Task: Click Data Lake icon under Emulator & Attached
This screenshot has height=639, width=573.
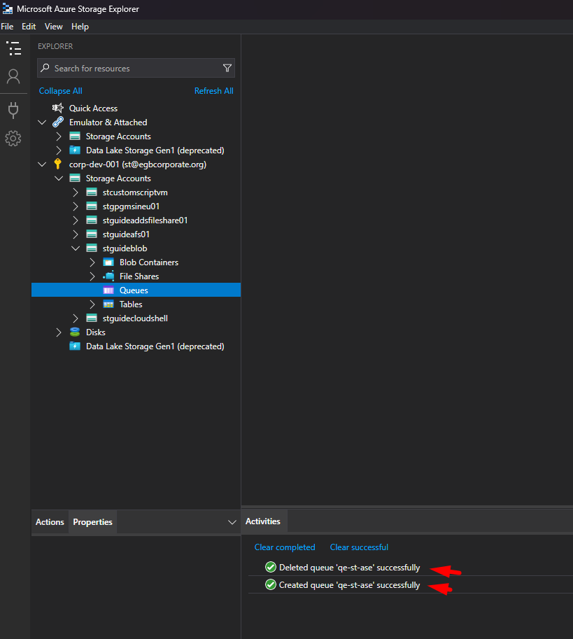Action: pos(75,150)
